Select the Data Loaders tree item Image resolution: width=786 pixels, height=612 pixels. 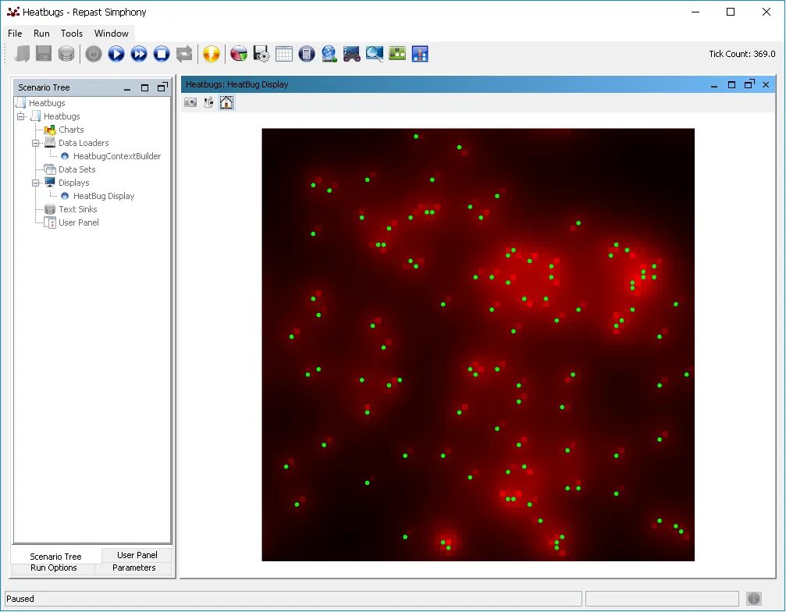pos(84,143)
